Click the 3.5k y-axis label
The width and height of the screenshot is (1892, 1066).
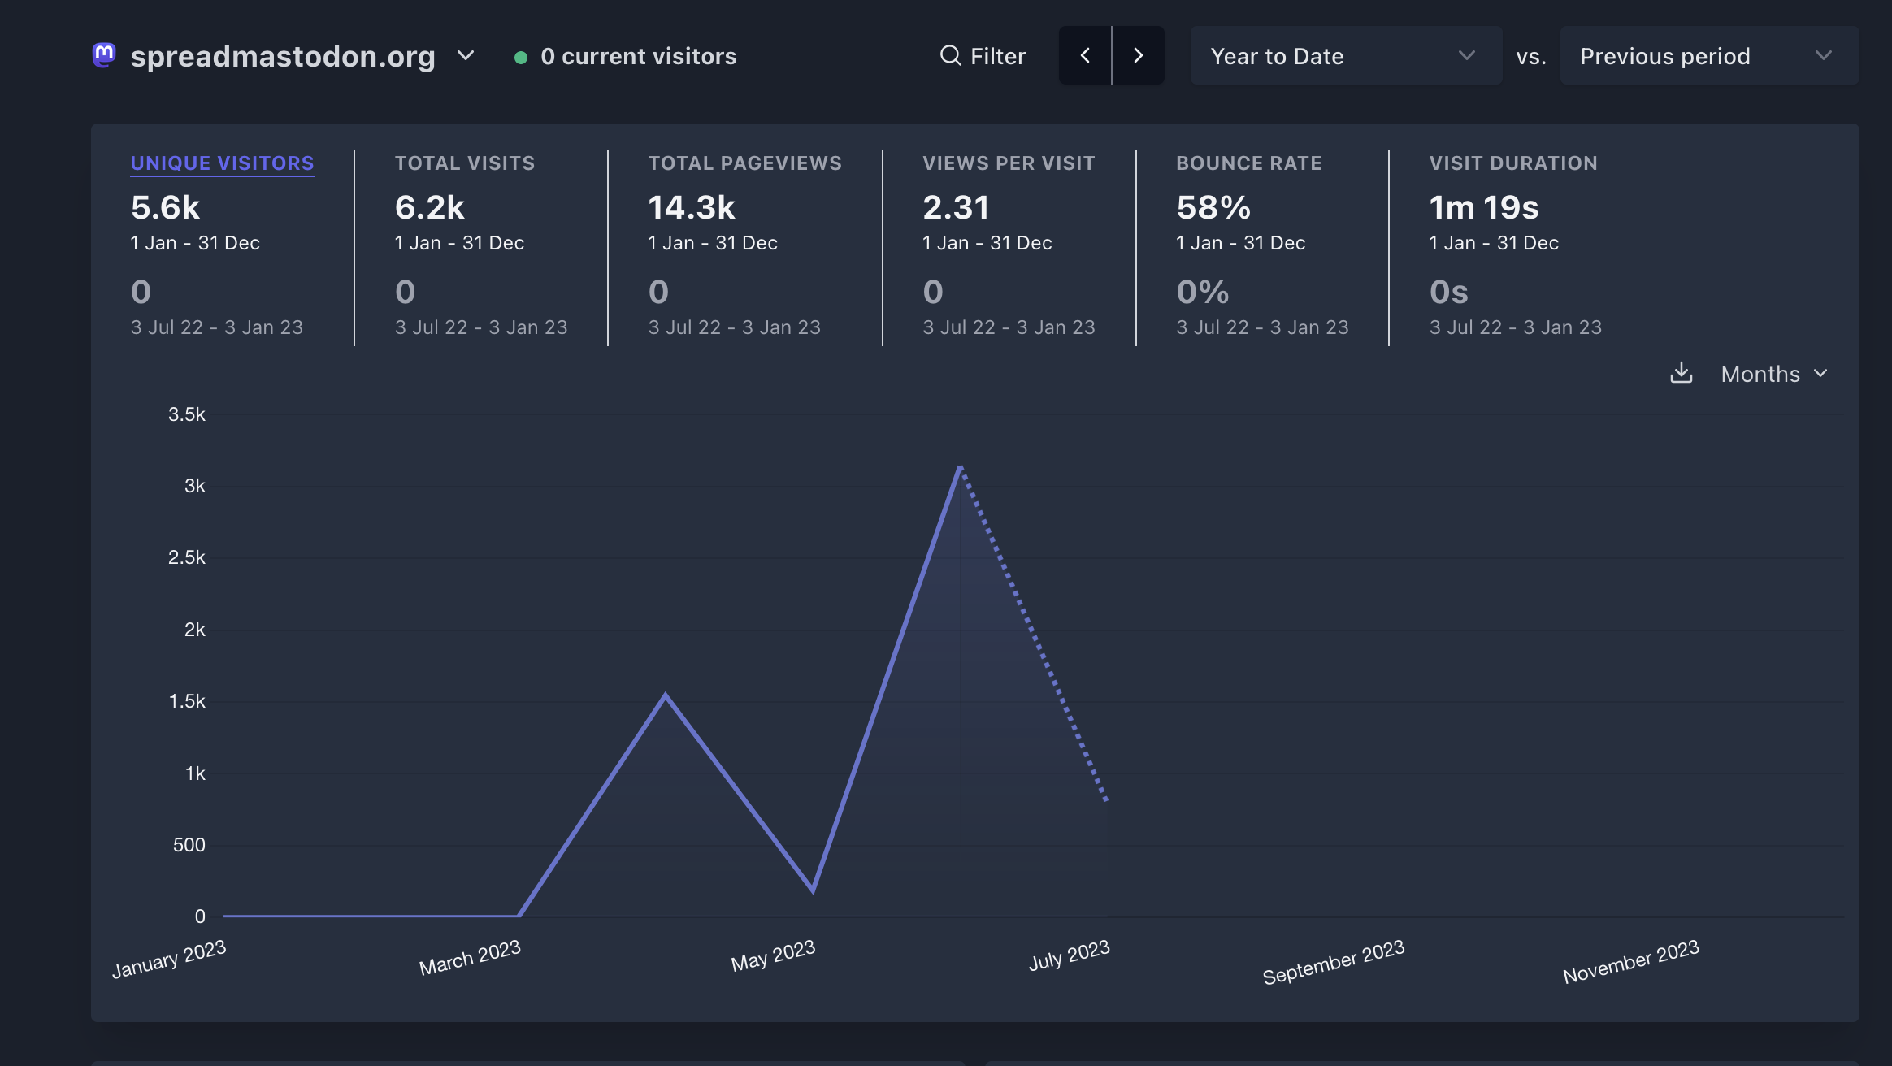[x=187, y=414]
